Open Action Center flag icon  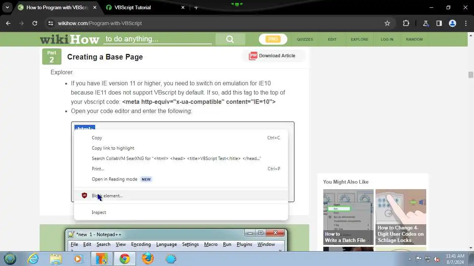419,259
